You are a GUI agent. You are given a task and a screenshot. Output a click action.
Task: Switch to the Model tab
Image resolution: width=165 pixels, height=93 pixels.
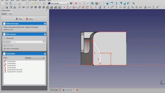[x=4, y=14]
